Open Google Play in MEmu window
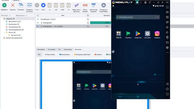This screenshot has width=194, height=109. click(x=138, y=34)
